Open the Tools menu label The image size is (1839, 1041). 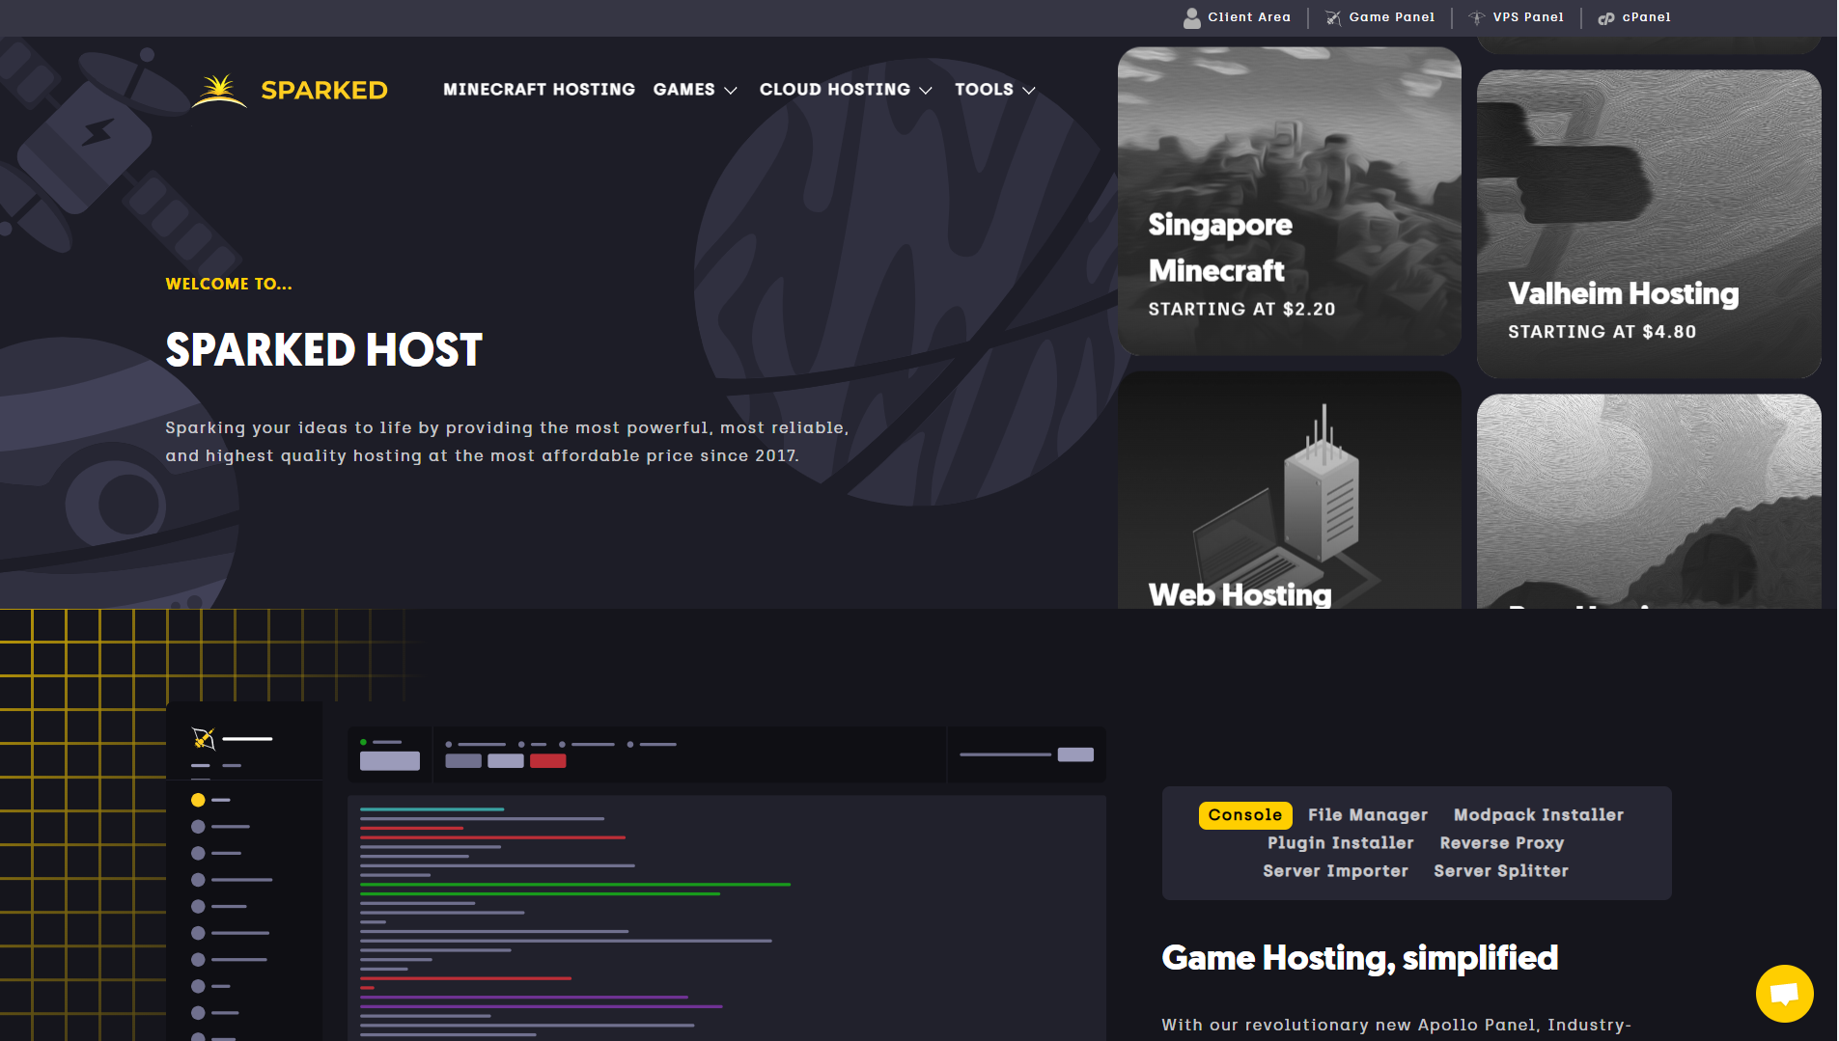pyautogui.click(x=984, y=90)
